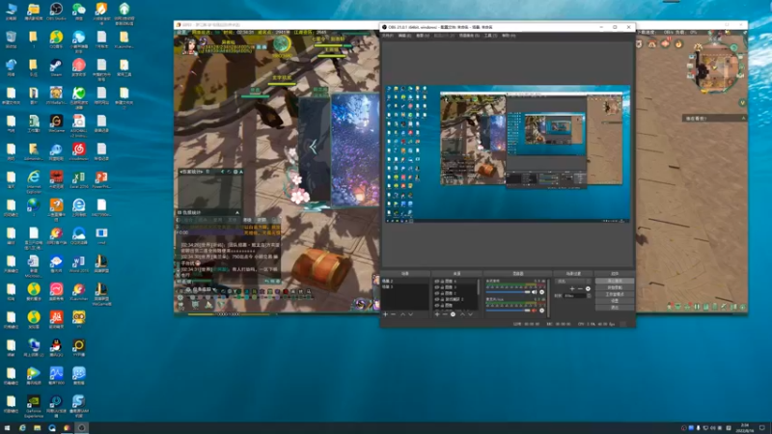The image size is (772, 434).
Task: Select 场景 2 in the scenes list
Action: pyautogui.click(x=405, y=281)
